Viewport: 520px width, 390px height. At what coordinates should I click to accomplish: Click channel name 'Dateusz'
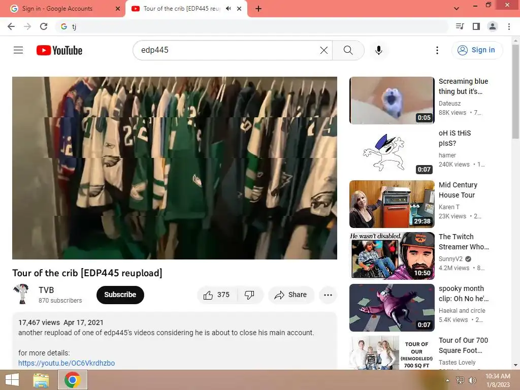point(449,104)
